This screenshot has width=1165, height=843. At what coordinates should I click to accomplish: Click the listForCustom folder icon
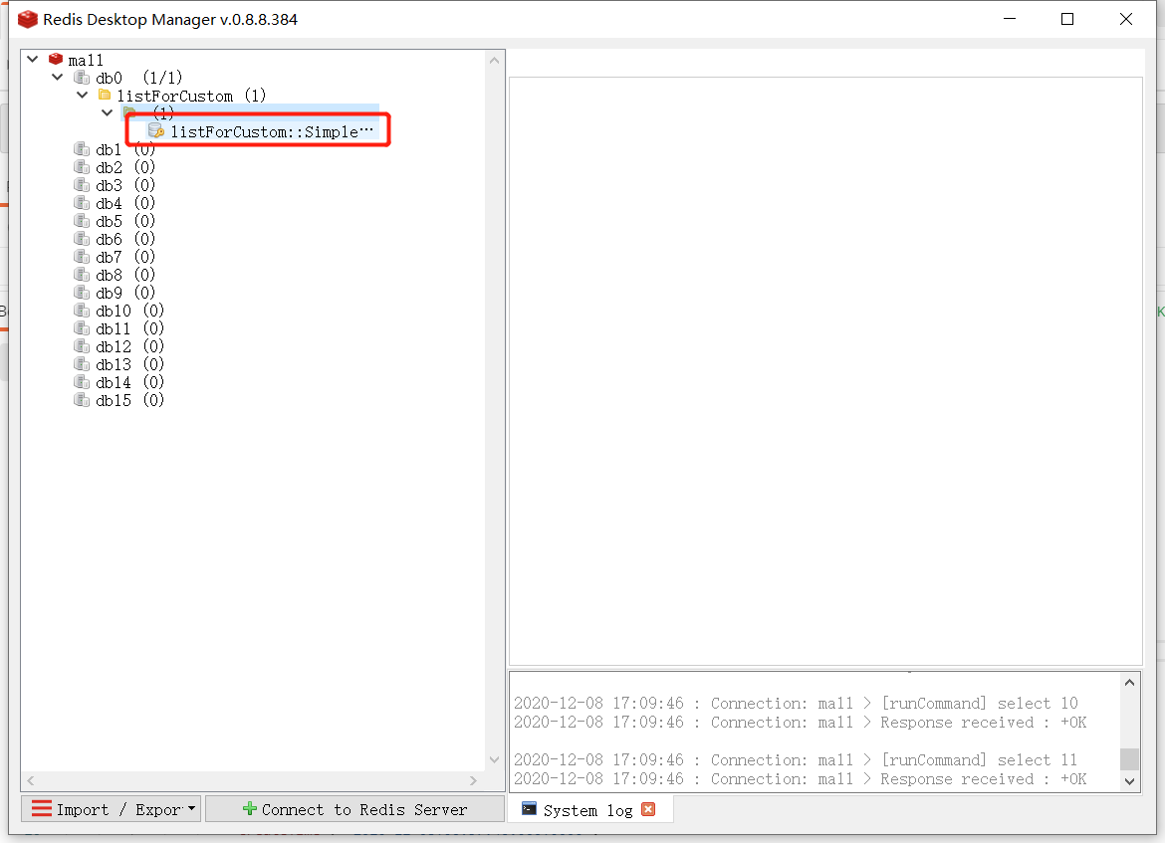(x=105, y=96)
